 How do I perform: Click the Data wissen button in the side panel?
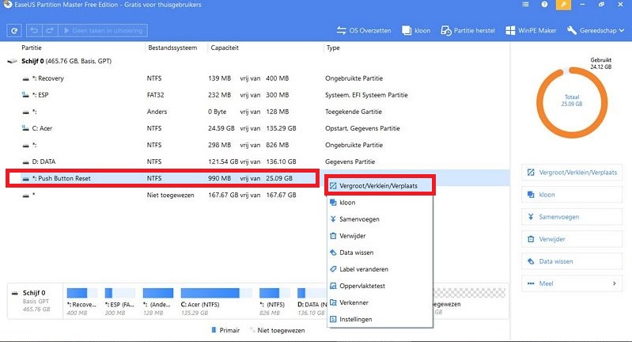pos(572,261)
